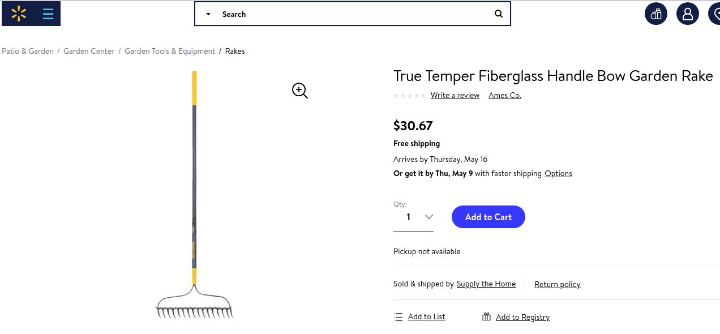Open the Supply the Home seller link

[486, 284]
